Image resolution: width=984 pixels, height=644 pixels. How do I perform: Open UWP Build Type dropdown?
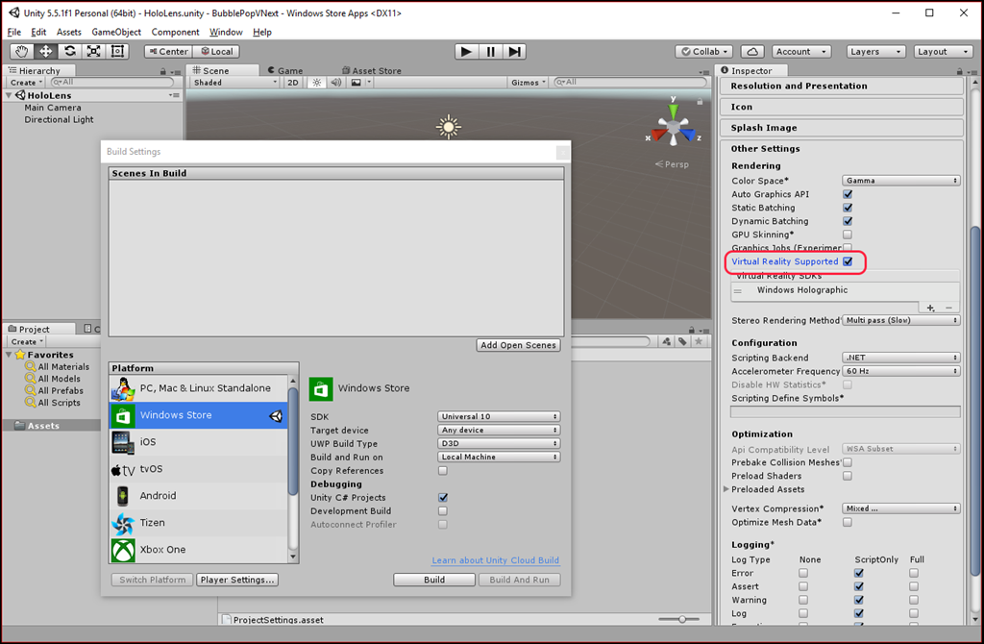pos(499,444)
